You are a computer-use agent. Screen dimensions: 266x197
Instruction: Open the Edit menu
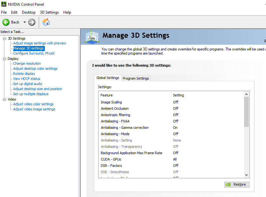(14, 12)
